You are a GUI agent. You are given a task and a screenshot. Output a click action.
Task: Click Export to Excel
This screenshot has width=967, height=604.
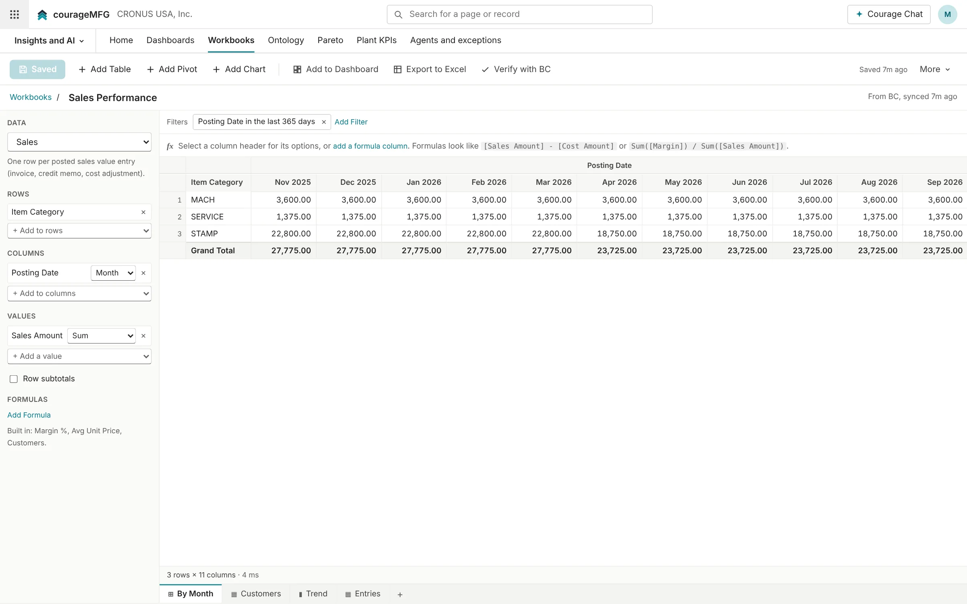point(430,69)
